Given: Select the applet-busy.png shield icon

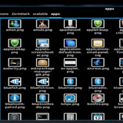Looking at the screenshot, I should point(98,24).
